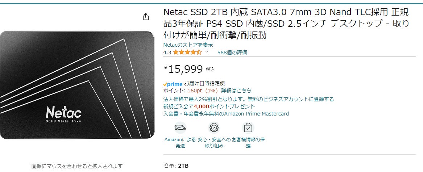Select the 安心・安全への取り組み text label
The image size is (423, 172).
[214, 142]
